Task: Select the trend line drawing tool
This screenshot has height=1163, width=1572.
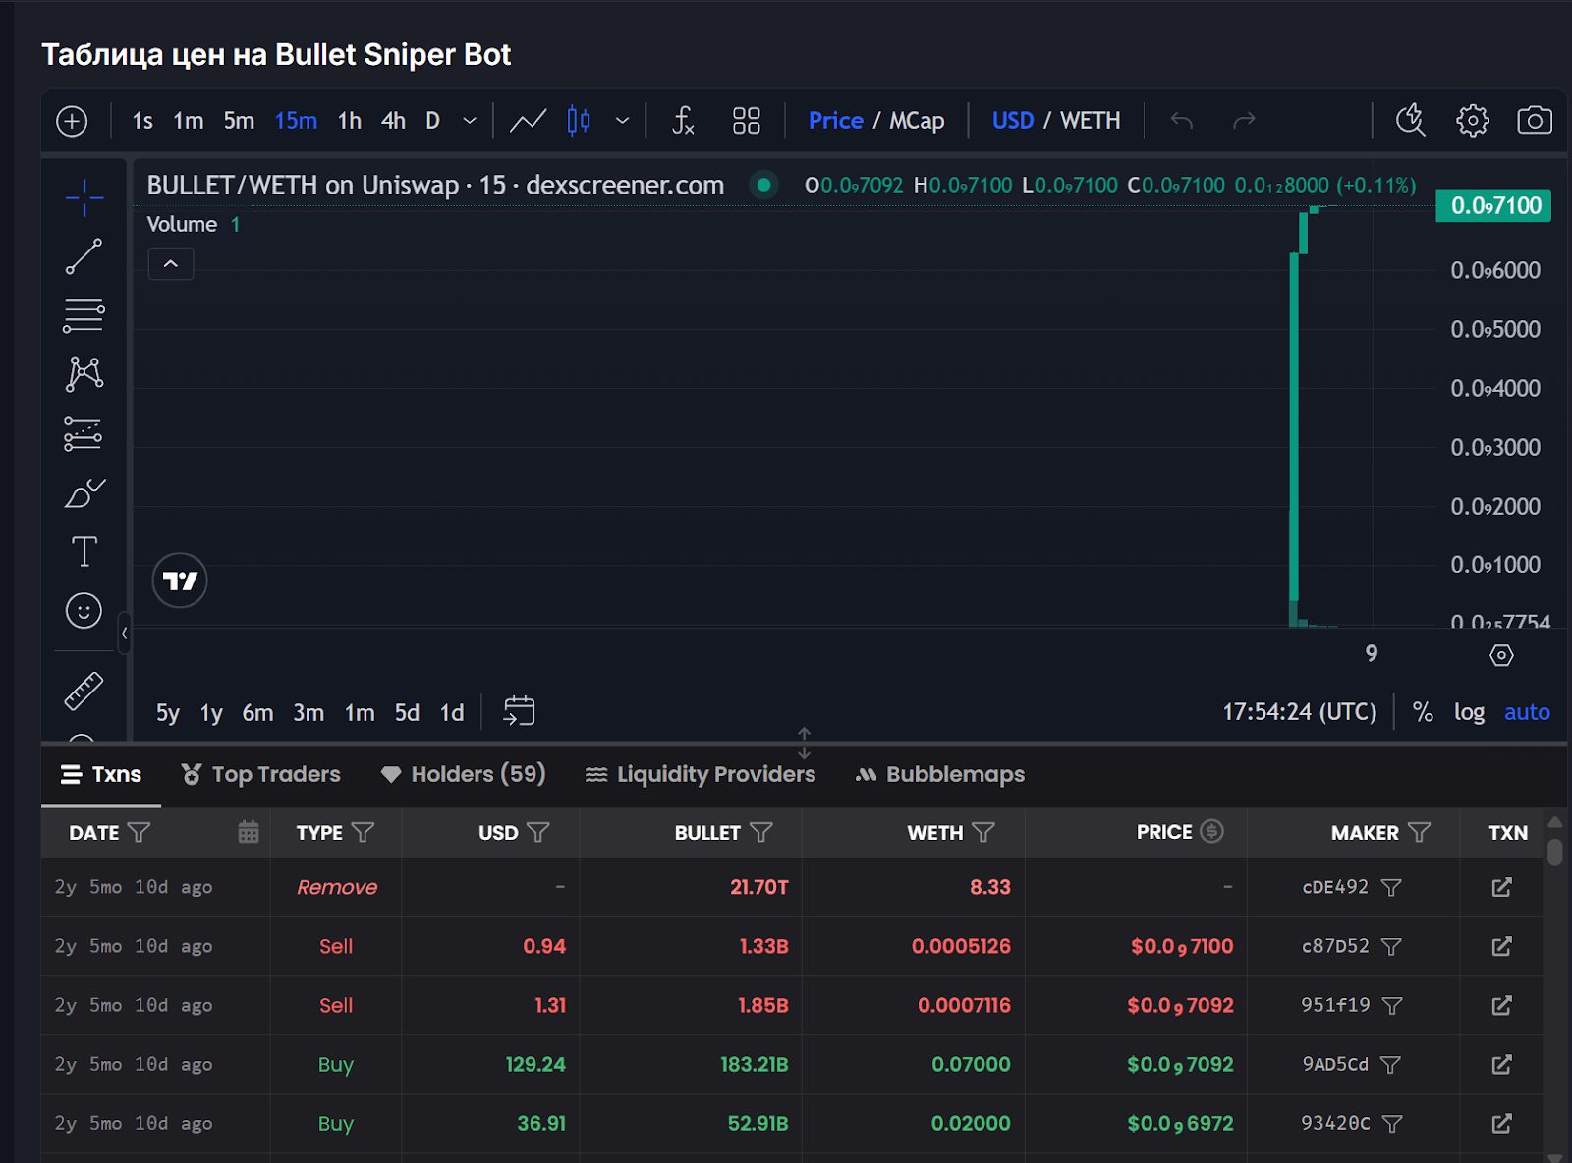Action: (x=84, y=255)
